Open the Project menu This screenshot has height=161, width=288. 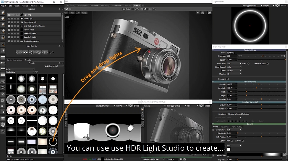[3, 6]
